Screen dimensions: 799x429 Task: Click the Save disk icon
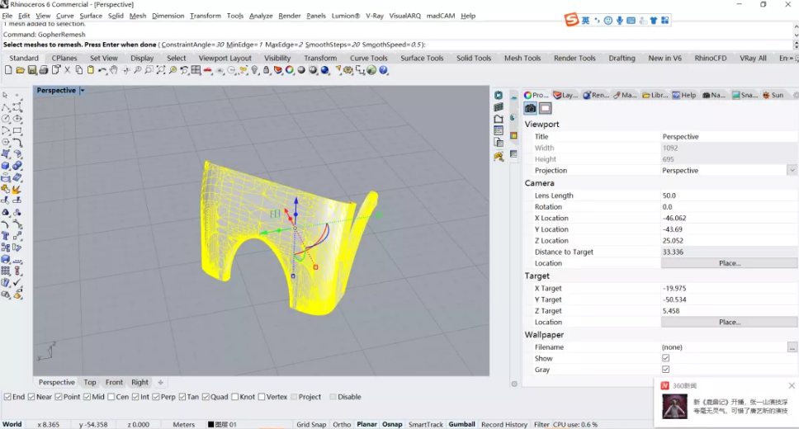click(x=32, y=70)
